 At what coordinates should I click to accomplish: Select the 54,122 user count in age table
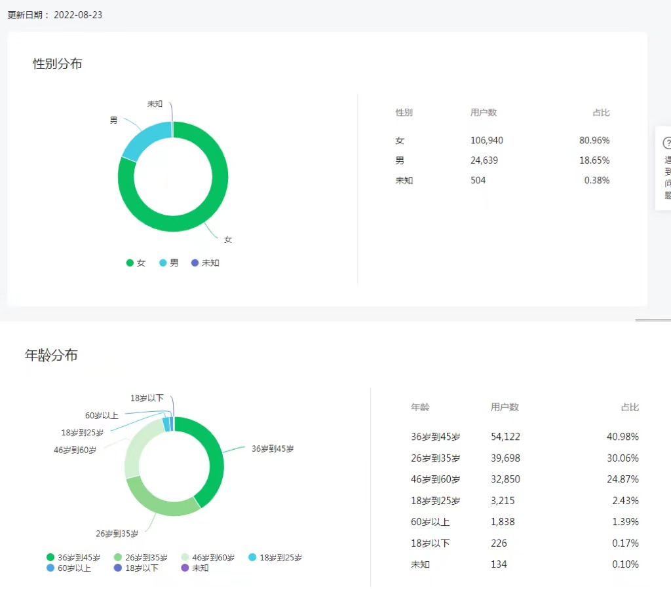click(505, 437)
